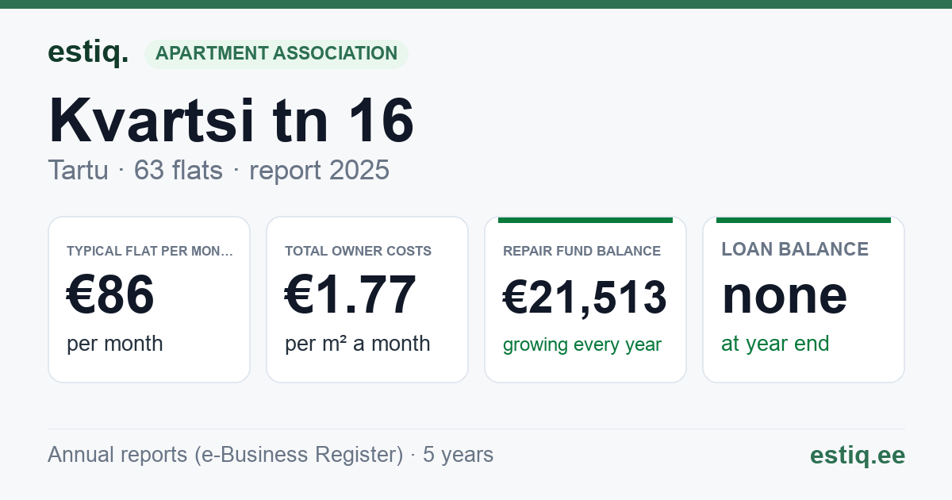This screenshot has height=500, width=952.
Task: Open the estiq.ee link
Action: (x=858, y=455)
